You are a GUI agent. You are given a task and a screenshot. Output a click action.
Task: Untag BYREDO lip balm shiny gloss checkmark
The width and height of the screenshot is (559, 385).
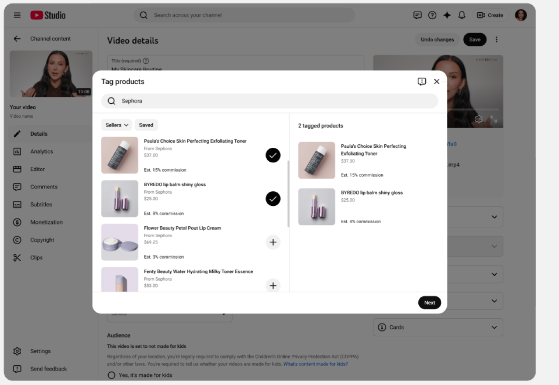click(273, 199)
